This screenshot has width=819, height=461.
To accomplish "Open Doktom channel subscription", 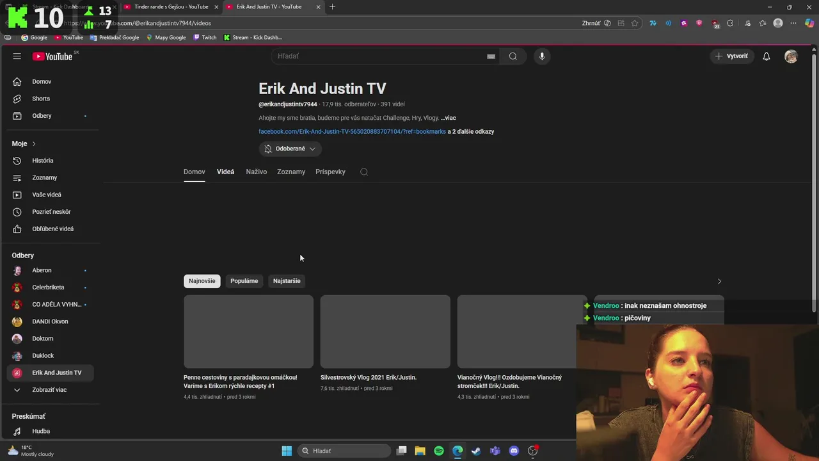I will coord(50,339).
